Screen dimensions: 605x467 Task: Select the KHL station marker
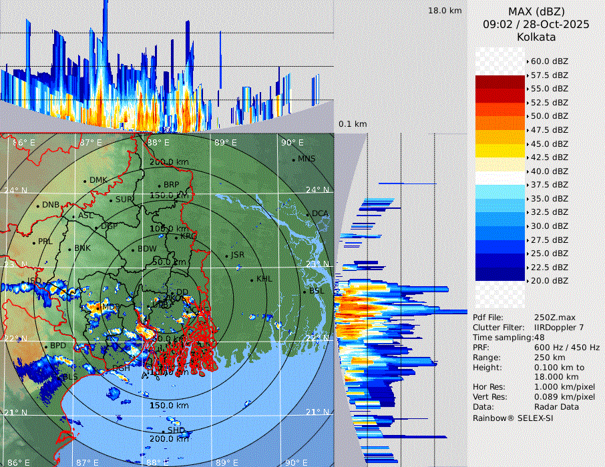pyautogui.click(x=252, y=280)
